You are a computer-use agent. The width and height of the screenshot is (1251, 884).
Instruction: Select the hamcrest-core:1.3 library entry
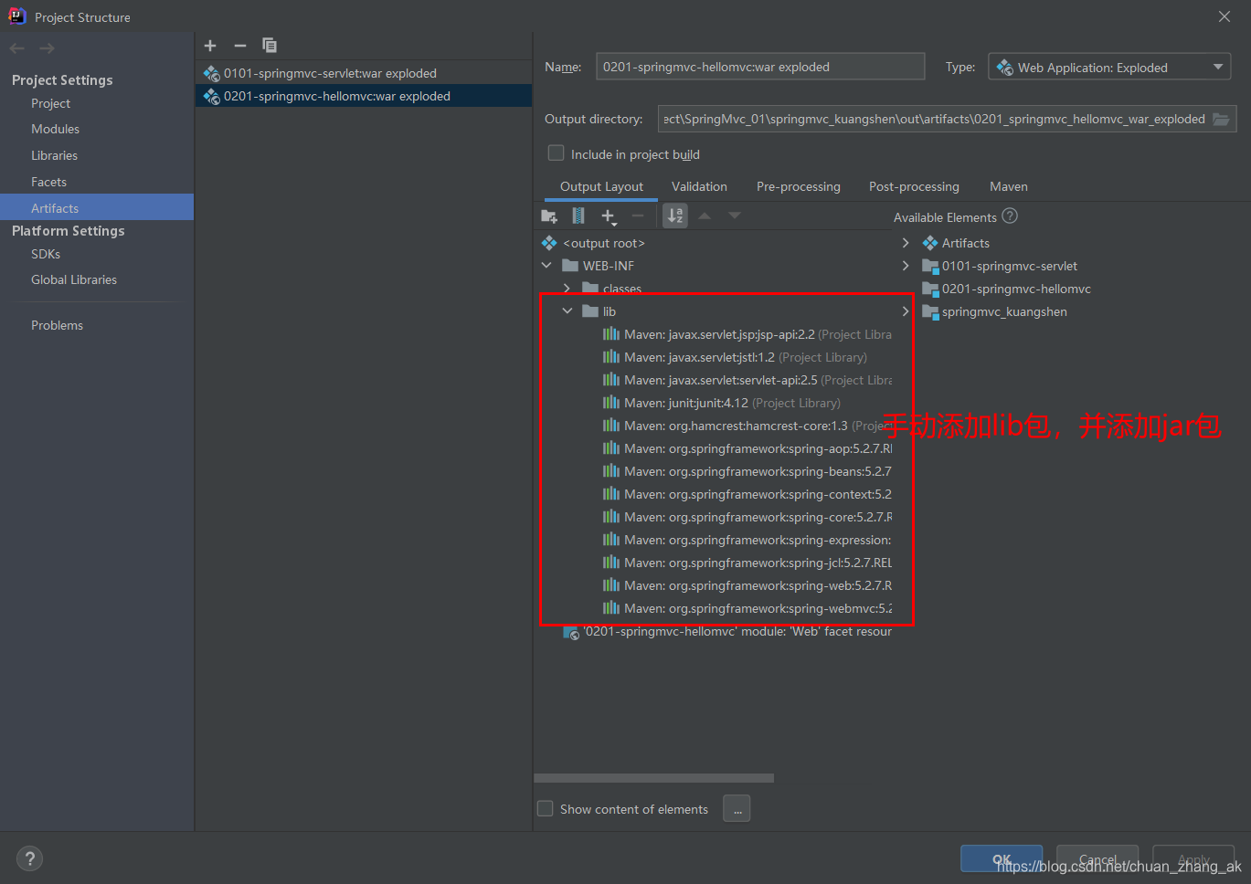tap(747, 426)
